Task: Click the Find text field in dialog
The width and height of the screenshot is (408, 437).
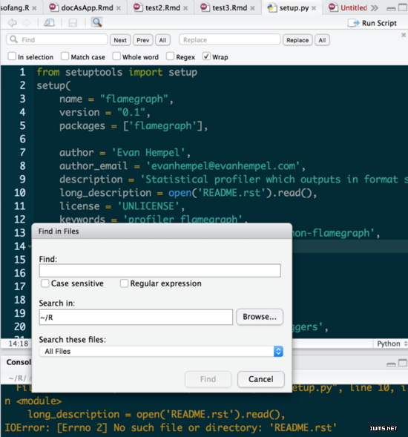Action: (x=159, y=270)
